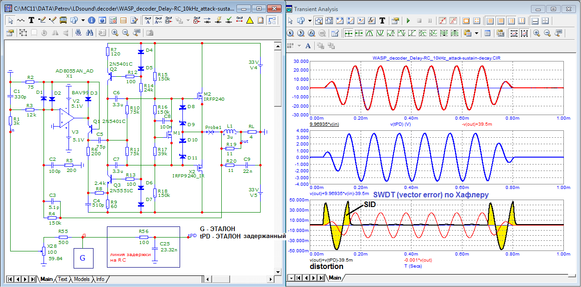Open the blue Info mode icon
581x287 pixels.
(x=91, y=20)
